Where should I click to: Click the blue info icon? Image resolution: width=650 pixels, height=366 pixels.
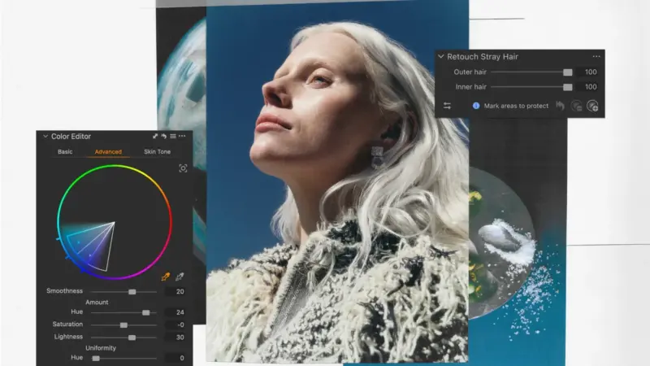pos(476,106)
